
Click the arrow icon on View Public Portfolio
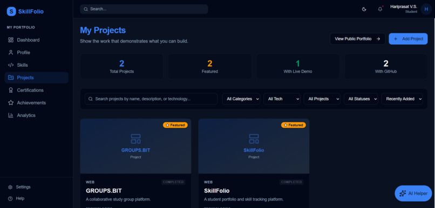378,39
